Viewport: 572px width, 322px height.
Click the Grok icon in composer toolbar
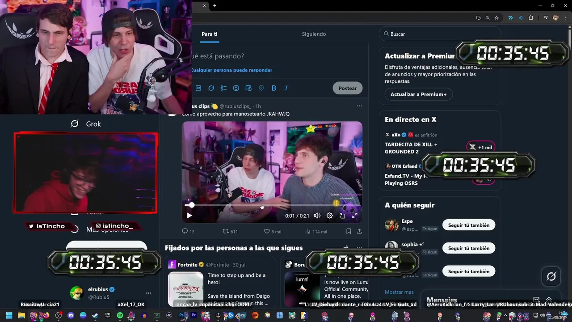click(211, 88)
